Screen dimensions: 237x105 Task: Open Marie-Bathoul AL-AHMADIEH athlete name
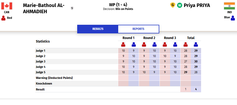pyautogui.click(x=44, y=8)
